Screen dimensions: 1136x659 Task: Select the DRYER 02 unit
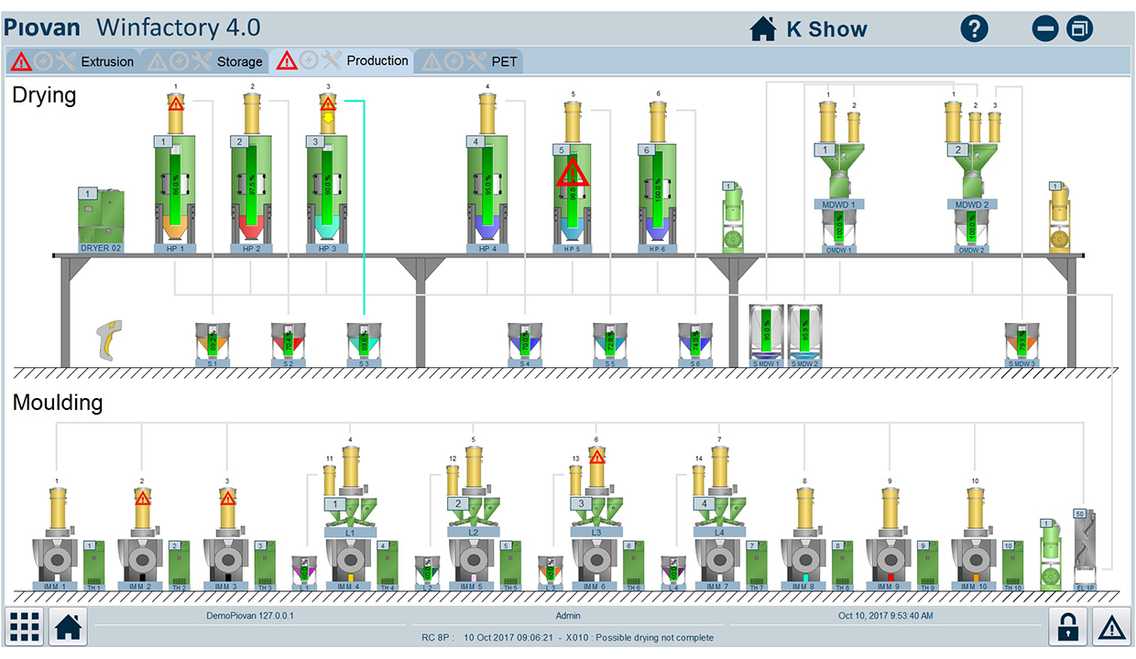pos(101,220)
